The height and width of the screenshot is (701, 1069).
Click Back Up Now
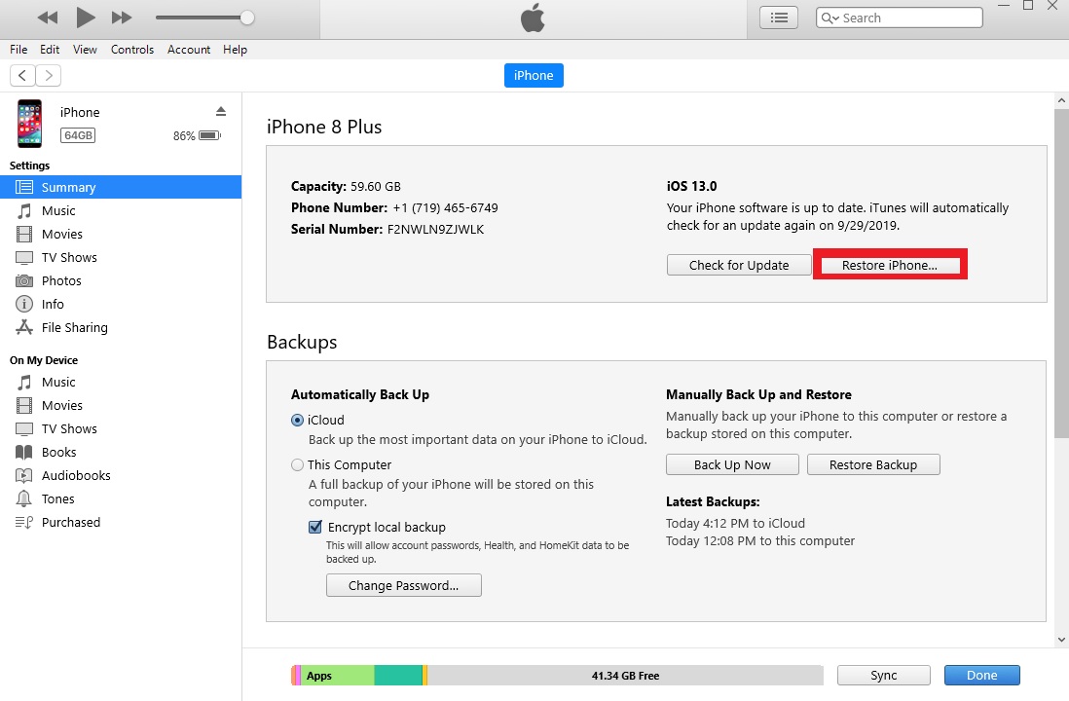[x=732, y=464]
